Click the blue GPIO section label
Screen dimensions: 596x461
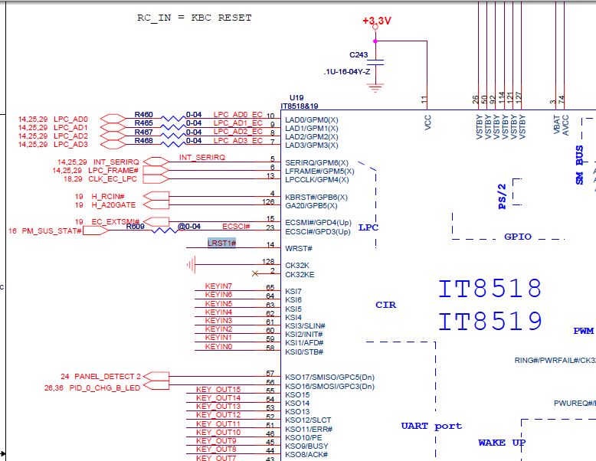point(518,237)
